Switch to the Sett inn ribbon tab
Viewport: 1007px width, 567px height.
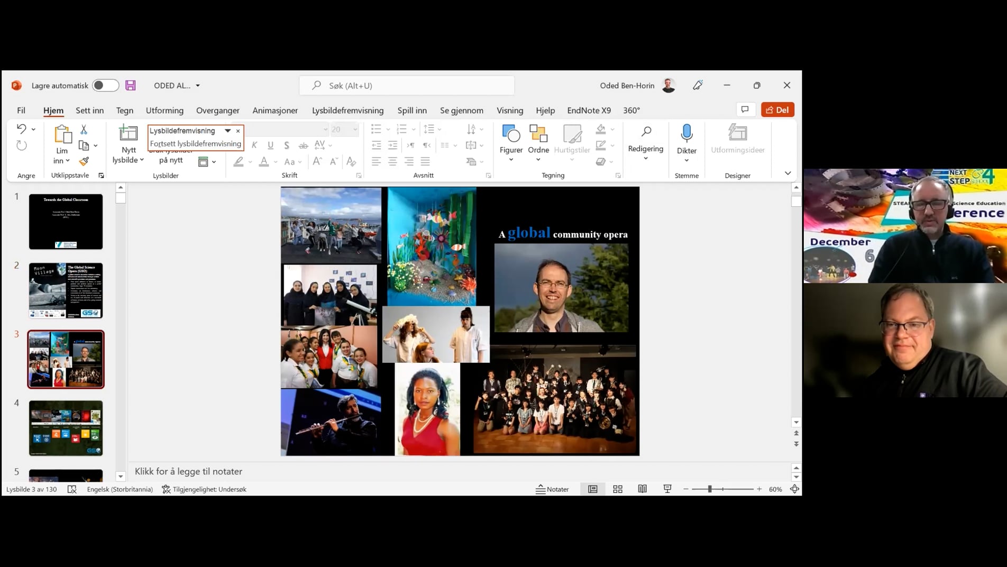[89, 110]
